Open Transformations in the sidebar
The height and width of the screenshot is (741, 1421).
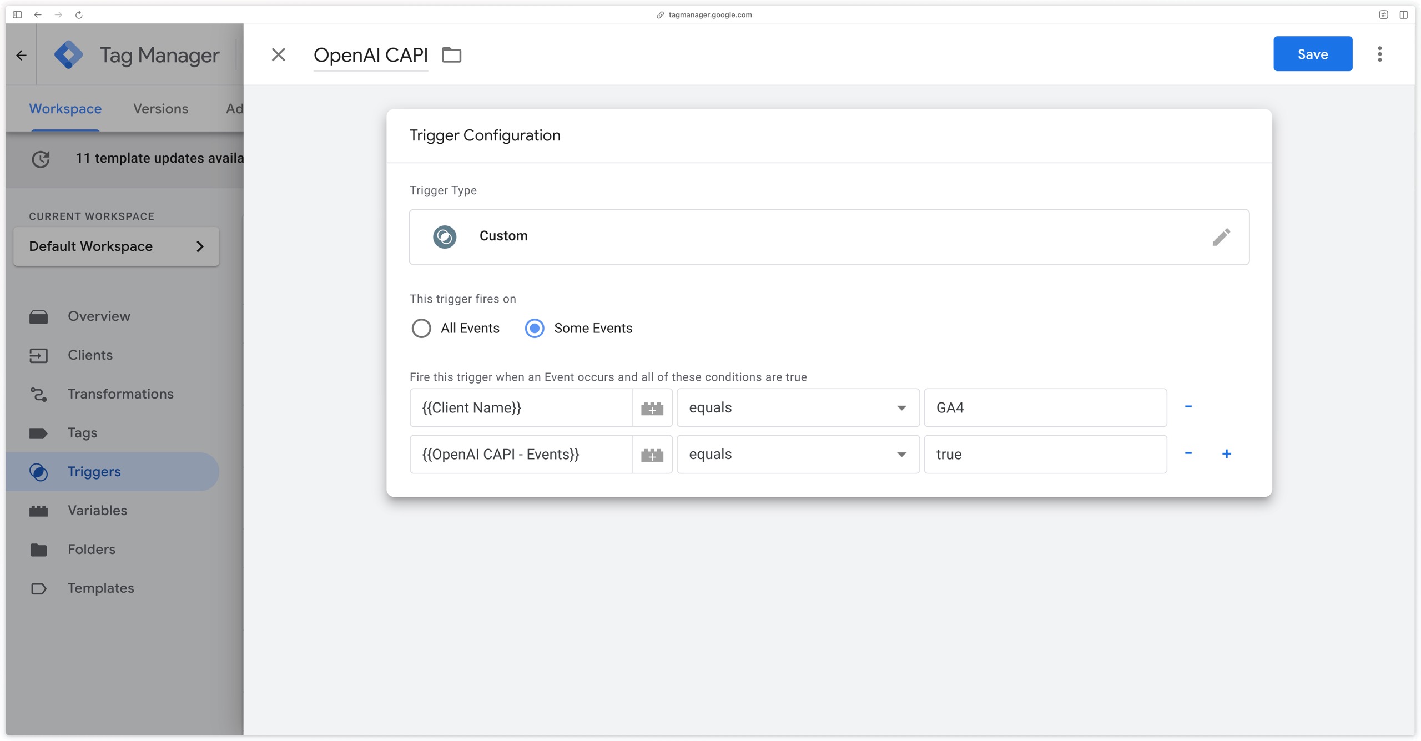pyautogui.click(x=120, y=394)
